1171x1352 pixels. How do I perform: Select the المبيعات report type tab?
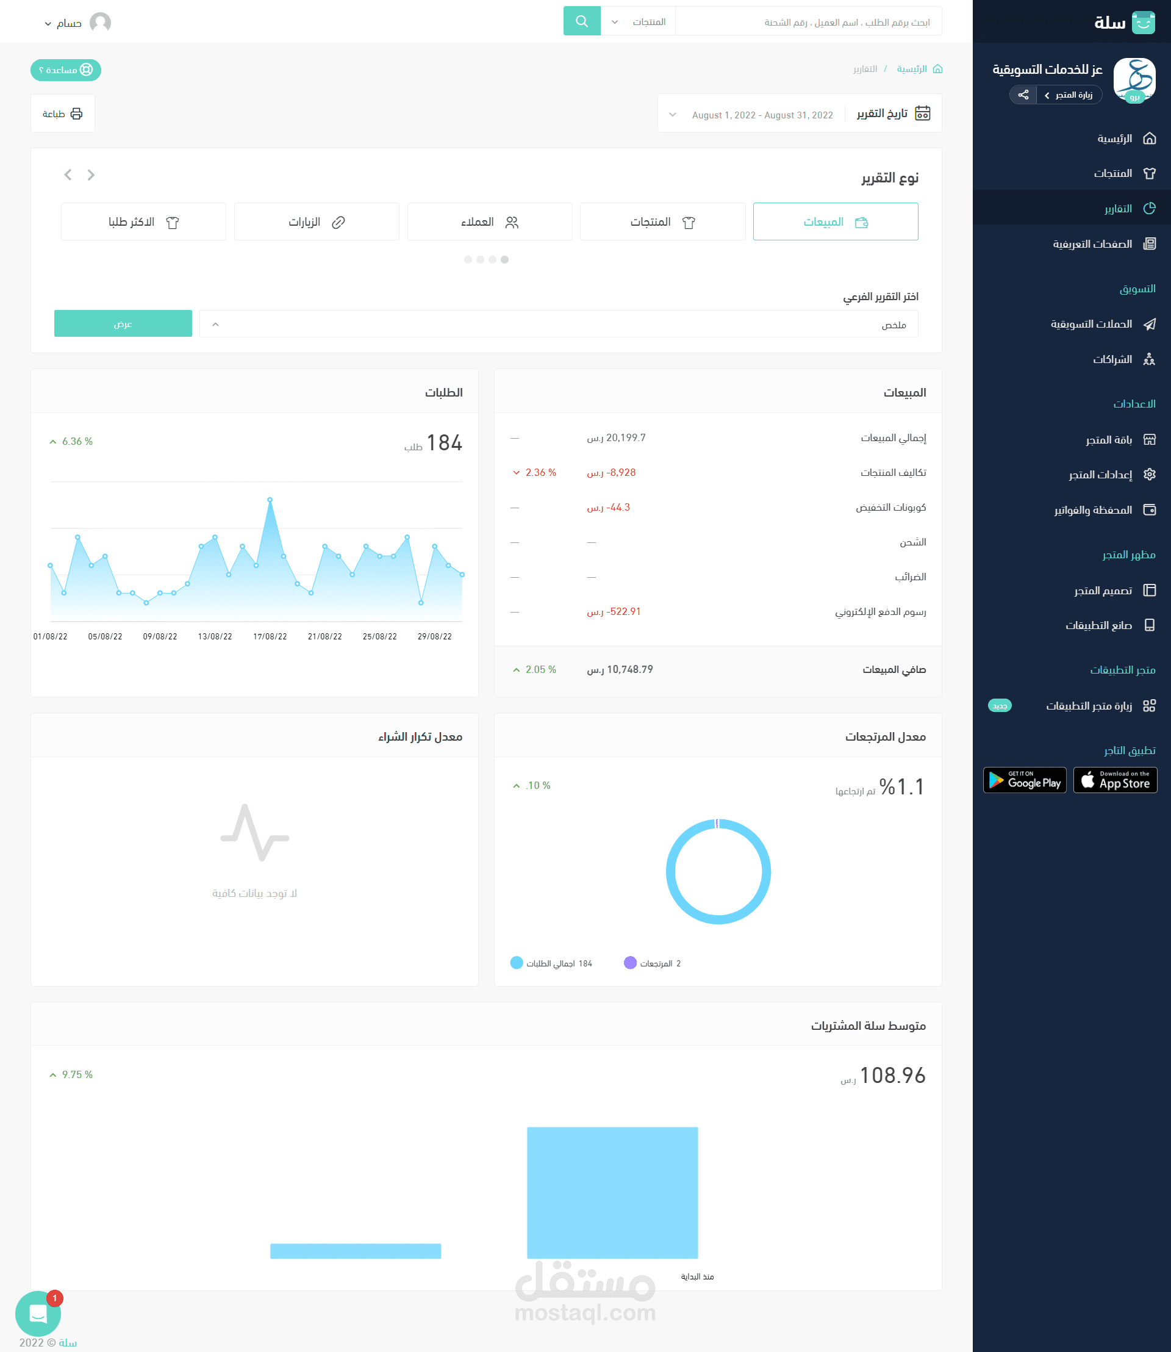(836, 221)
